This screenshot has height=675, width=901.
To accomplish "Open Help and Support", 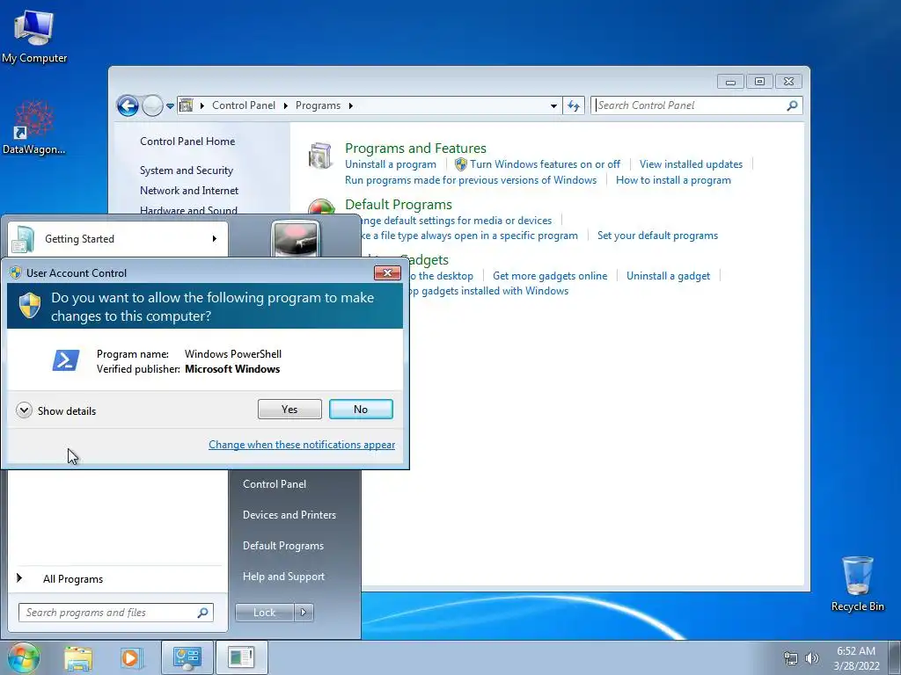I will click(283, 577).
